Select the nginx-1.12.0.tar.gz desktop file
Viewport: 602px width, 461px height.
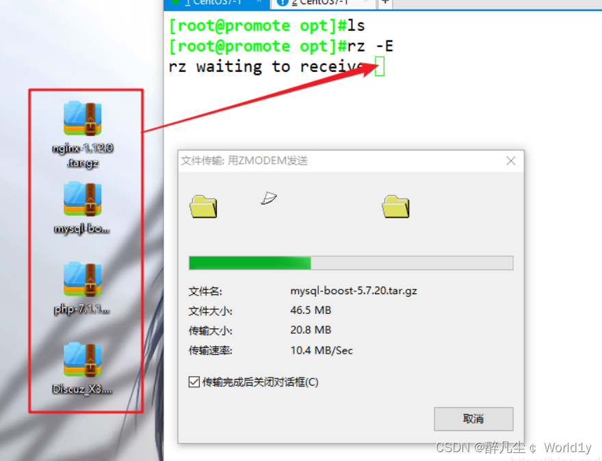coord(83,134)
